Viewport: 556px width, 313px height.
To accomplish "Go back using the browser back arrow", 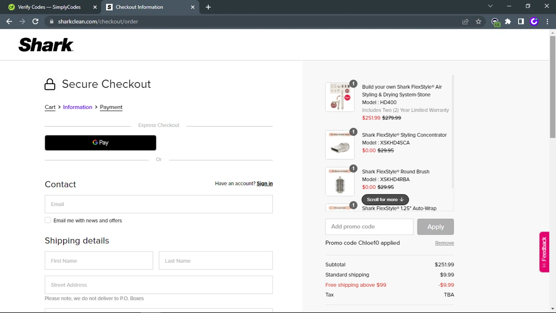I will pyautogui.click(x=9, y=21).
